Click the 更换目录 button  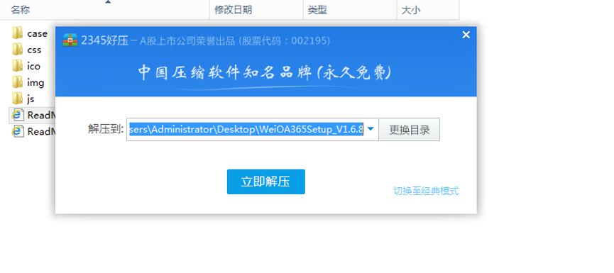409,130
